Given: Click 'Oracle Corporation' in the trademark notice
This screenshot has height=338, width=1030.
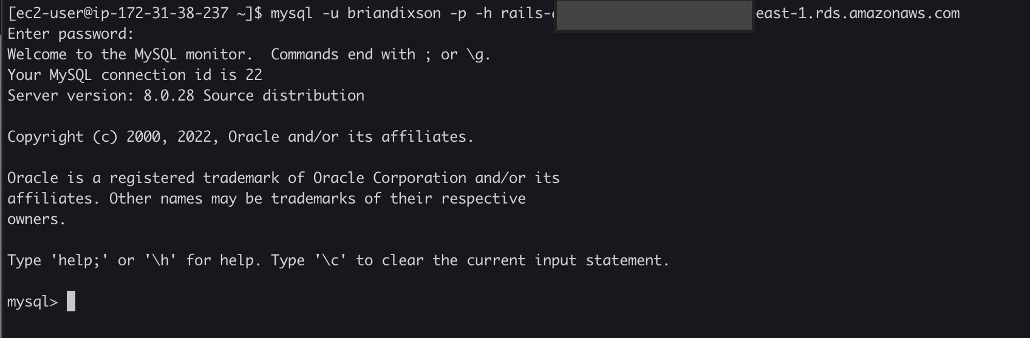Looking at the screenshot, I should click(389, 178).
